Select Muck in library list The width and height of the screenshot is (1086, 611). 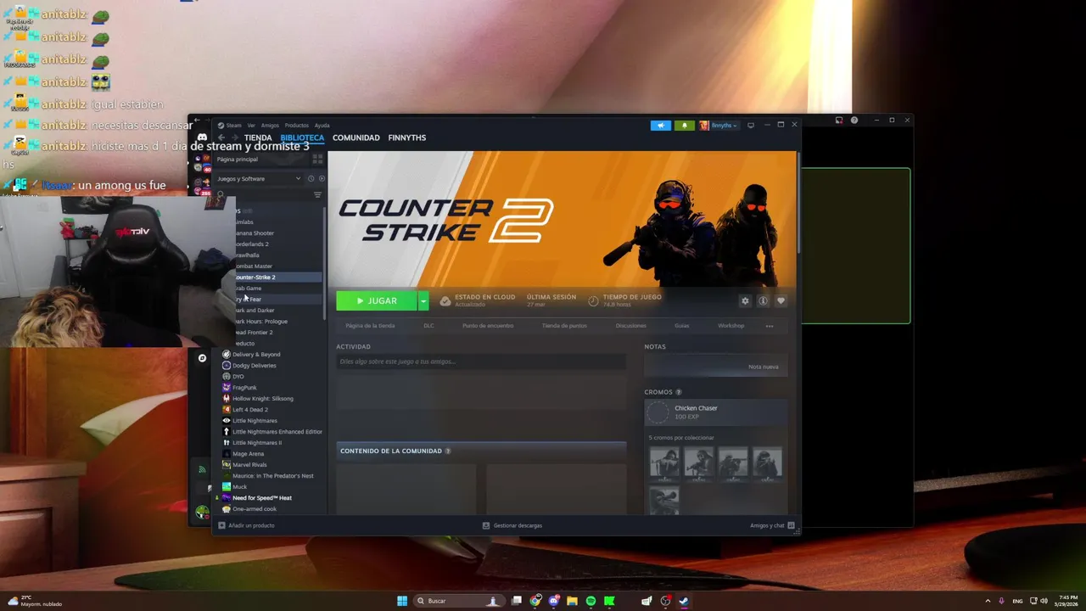(239, 487)
